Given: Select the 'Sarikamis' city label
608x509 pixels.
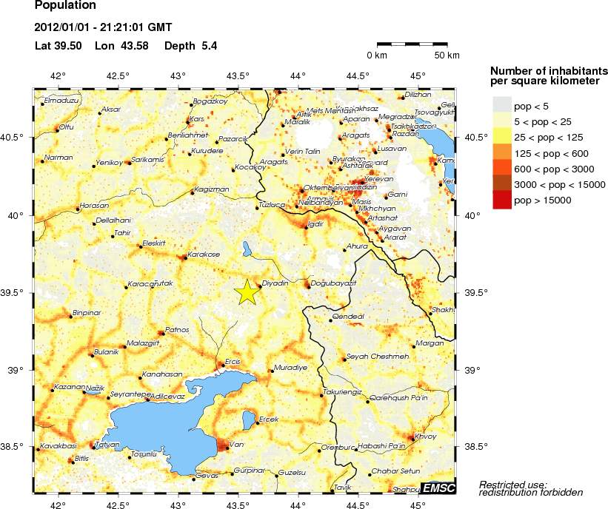Looking at the screenshot, I should pos(147,160).
